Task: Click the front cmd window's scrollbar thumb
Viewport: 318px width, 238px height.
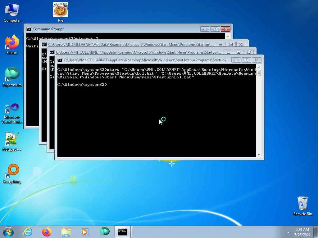Action: (259, 73)
